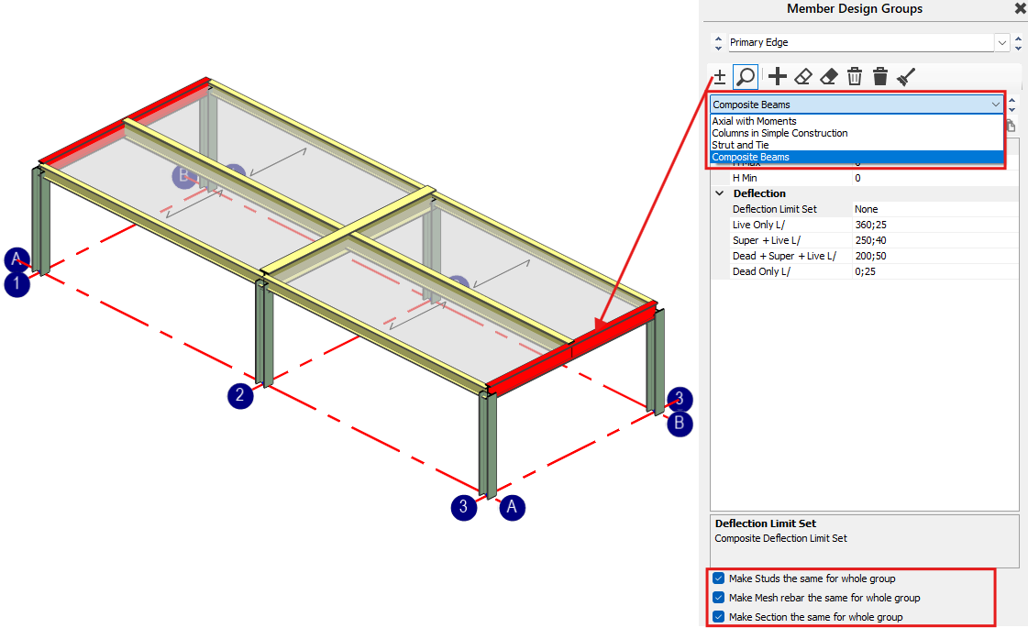
Task: Click Super + Live L/ value 250;40
Action: pyautogui.click(x=934, y=240)
